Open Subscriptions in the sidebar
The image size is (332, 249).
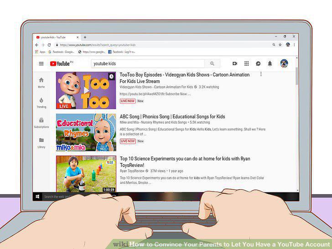tap(41, 123)
